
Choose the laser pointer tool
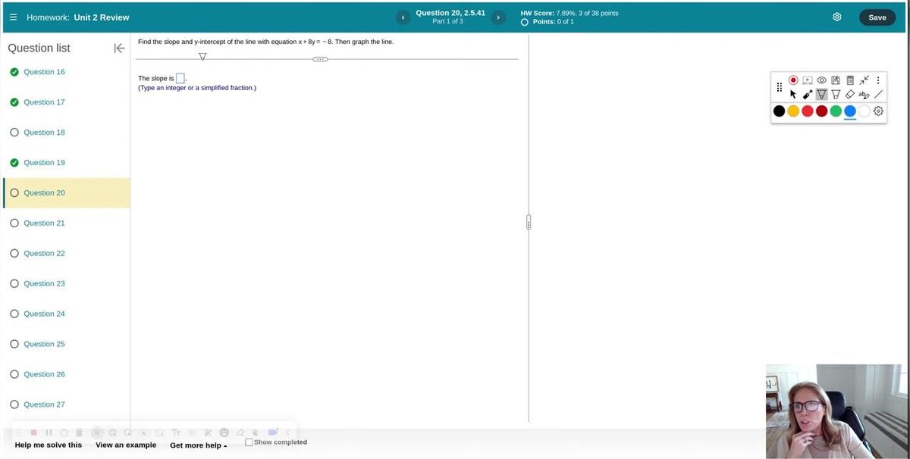(x=808, y=95)
